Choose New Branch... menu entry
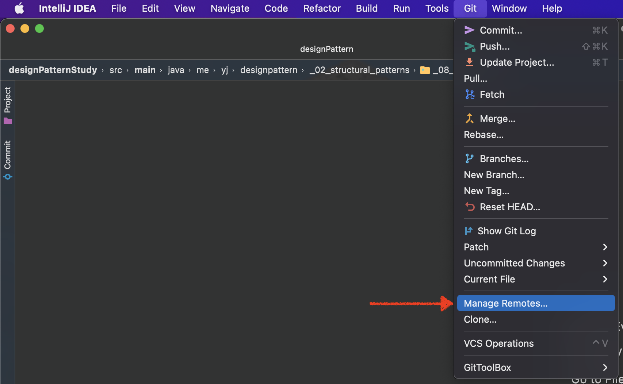The width and height of the screenshot is (623, 384). [x=536, y=175]
